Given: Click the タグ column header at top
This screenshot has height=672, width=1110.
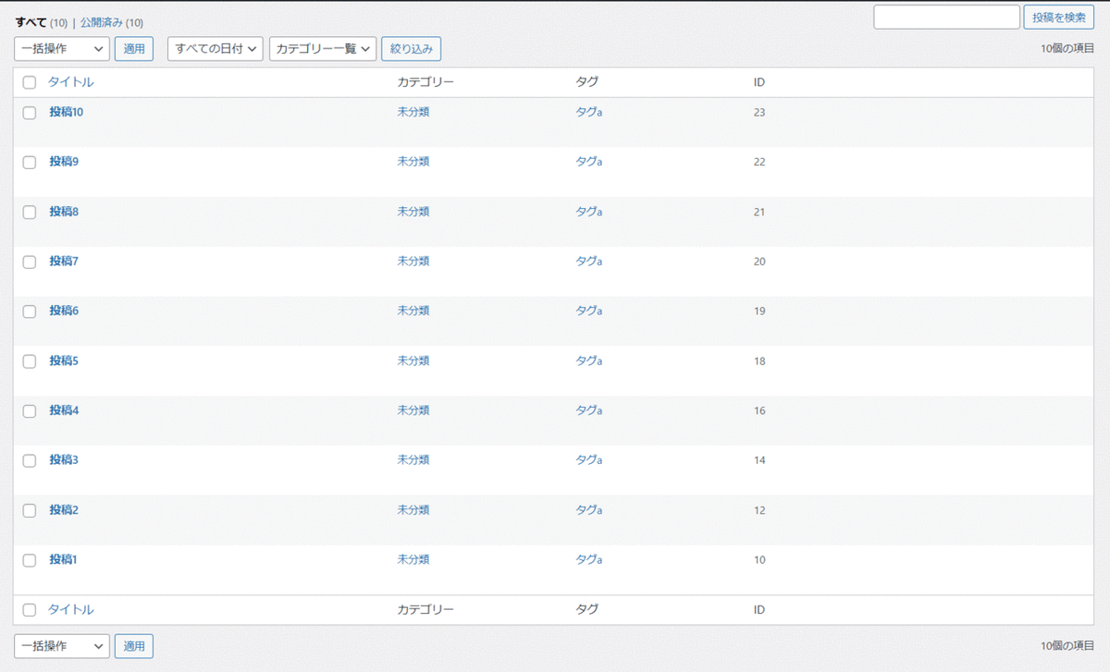Looking at the screenshot, I should coord(586,82).
